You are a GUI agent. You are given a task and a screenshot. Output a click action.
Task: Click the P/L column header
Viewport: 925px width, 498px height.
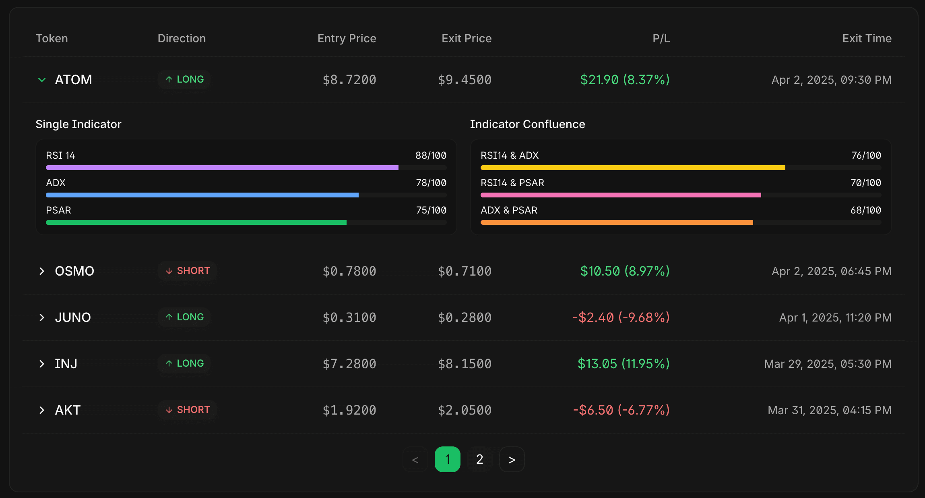661,38
